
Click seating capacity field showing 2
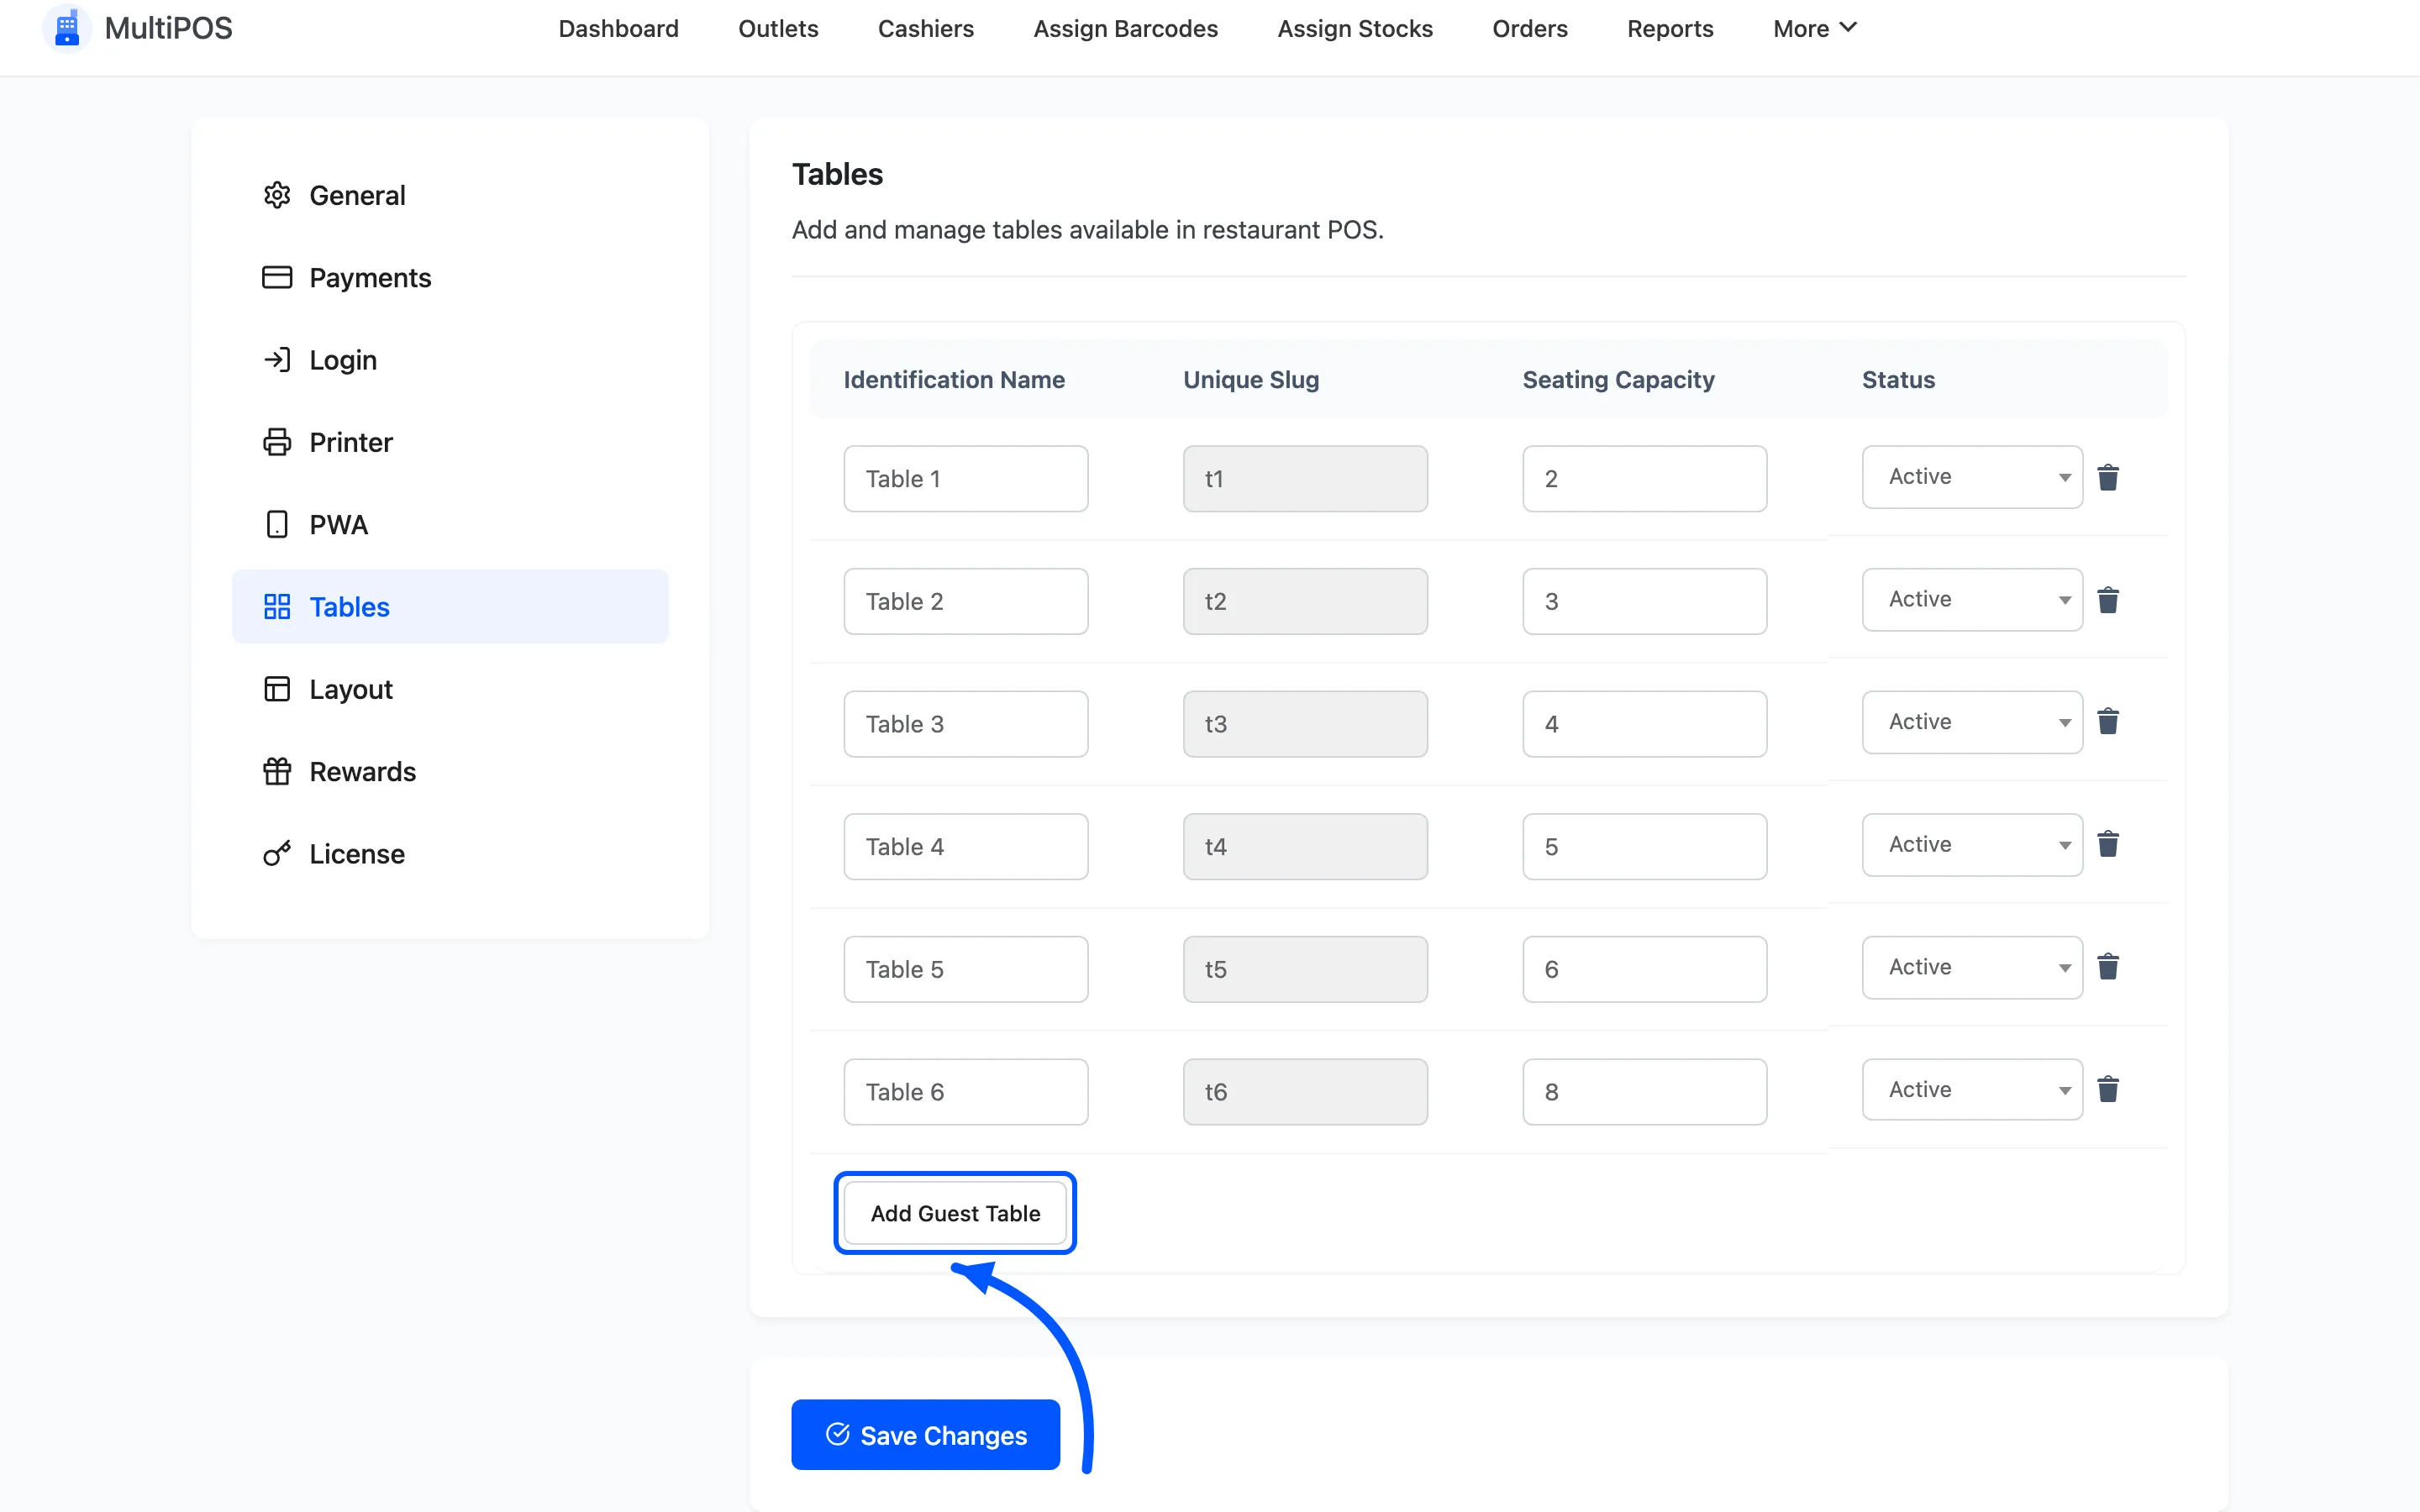click(x=1644, y=479)
